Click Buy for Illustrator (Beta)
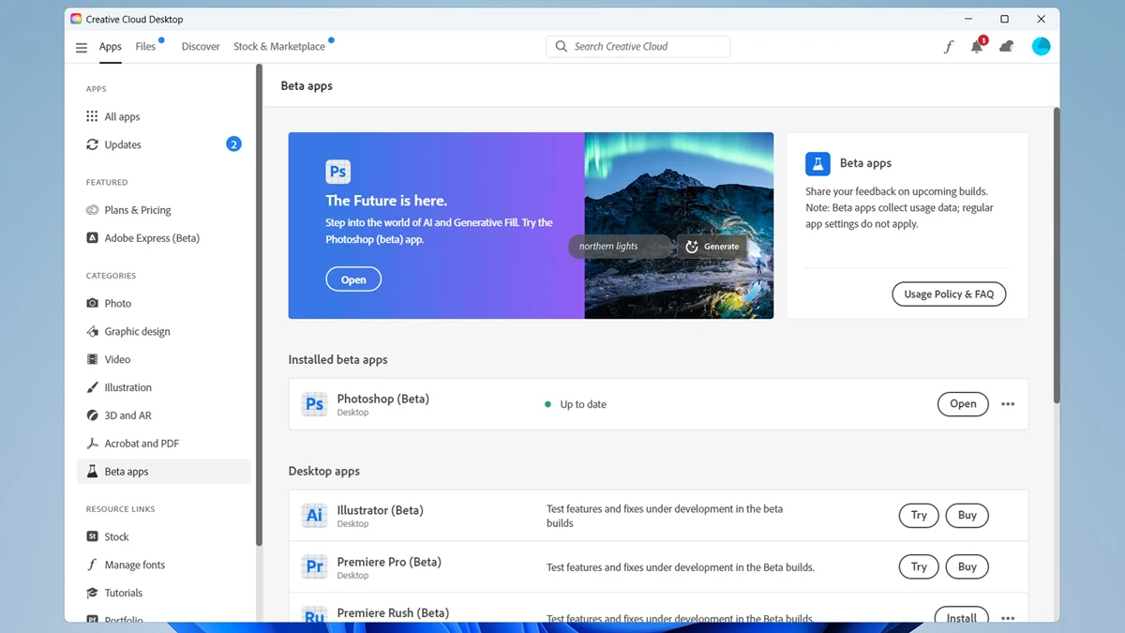Viewport: 1125px width, 633px height. [x=967, y=515]
